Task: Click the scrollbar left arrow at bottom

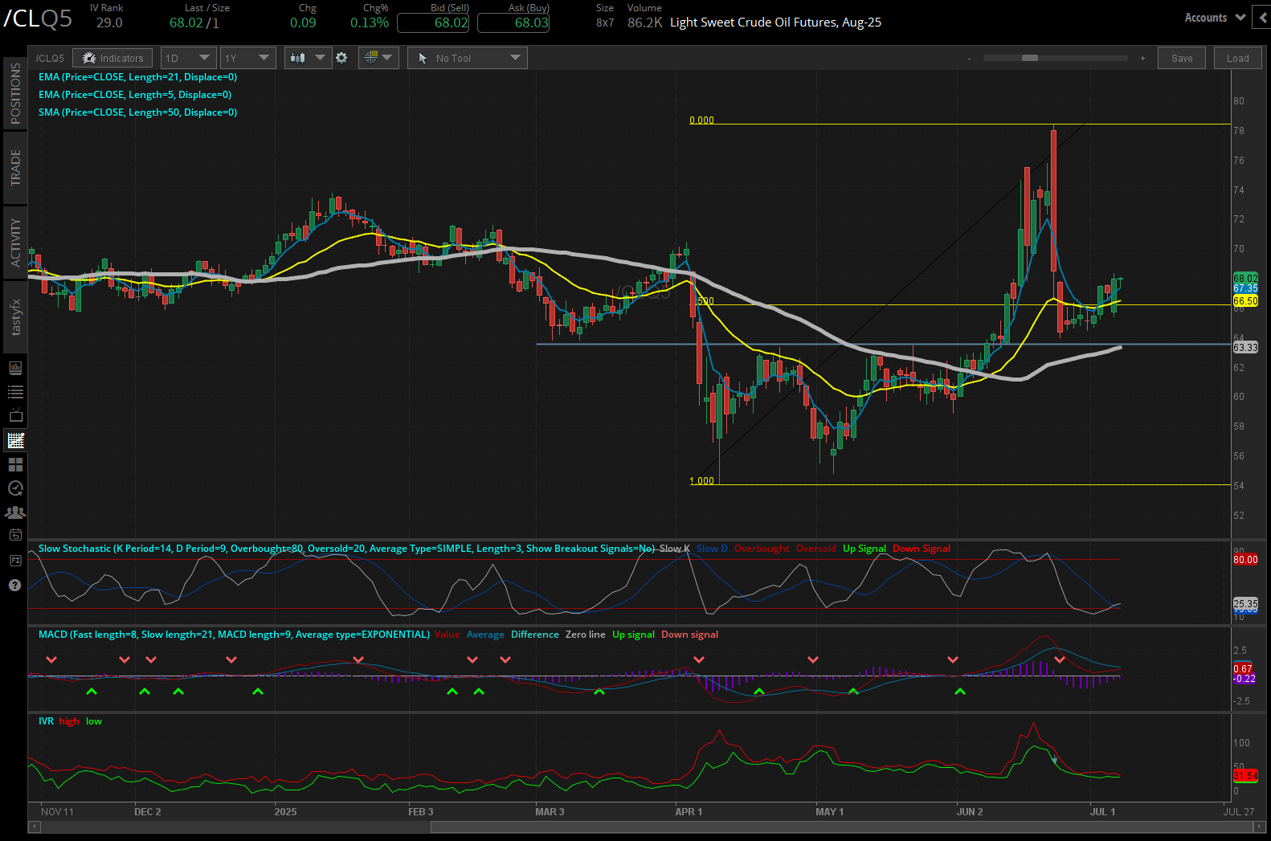Action: pos(35,827)
